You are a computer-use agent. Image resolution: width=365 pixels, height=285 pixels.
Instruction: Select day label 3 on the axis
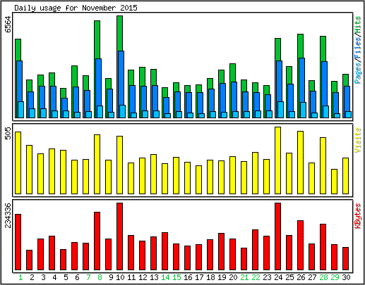pos(43,277)
